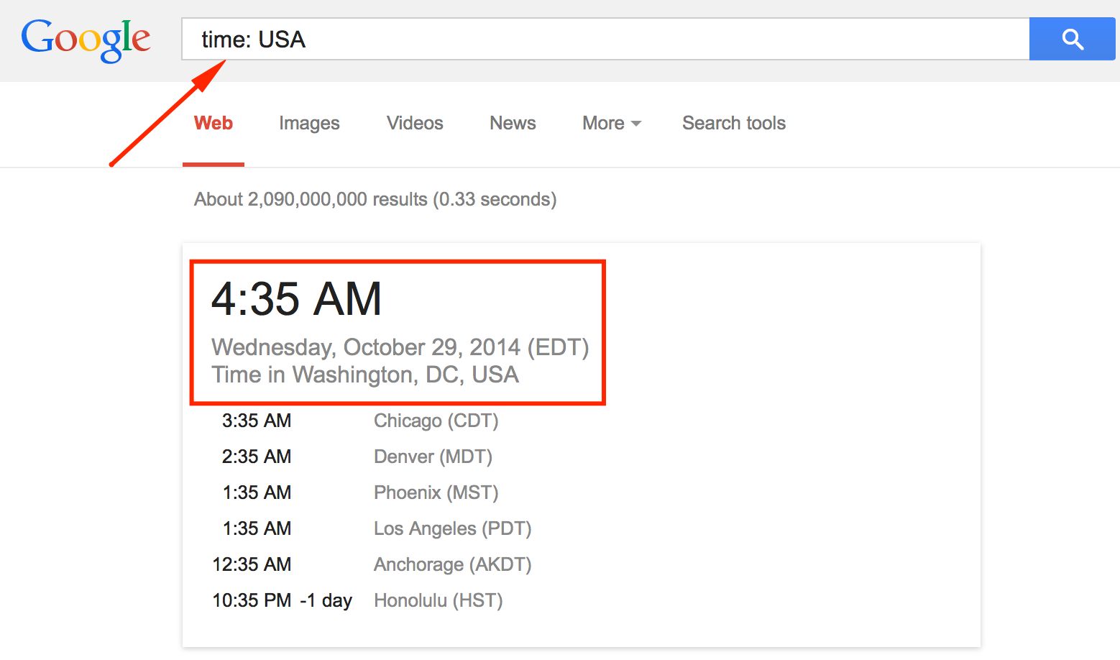Image resolution: width=1120 pixels, height=660 pixels.
Task: Go to the News tab
Action: point(513,124)
